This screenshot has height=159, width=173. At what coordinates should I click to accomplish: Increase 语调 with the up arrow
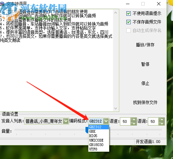click(x=162, y=120)
